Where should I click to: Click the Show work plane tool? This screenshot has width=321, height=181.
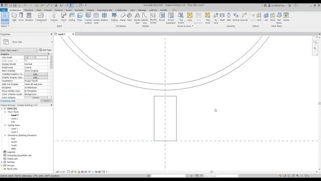click(x=273, y=17)
